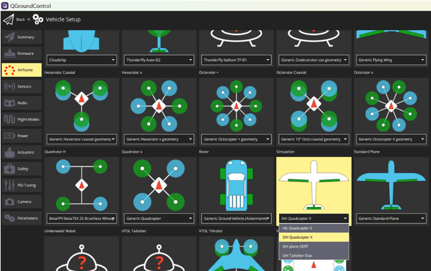
Task: Select the Simulation white plane image
Action: point(314,185)
